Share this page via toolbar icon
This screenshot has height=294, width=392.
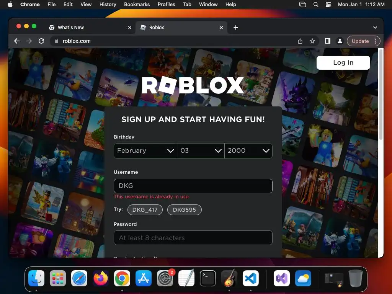point(300,41)
